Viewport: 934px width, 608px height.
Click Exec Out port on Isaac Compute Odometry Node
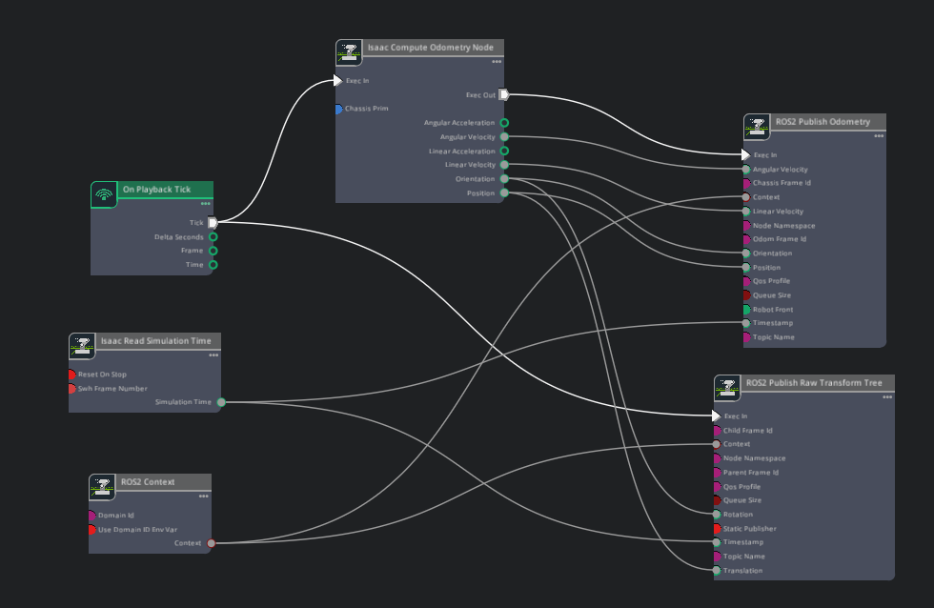[504, 94]
